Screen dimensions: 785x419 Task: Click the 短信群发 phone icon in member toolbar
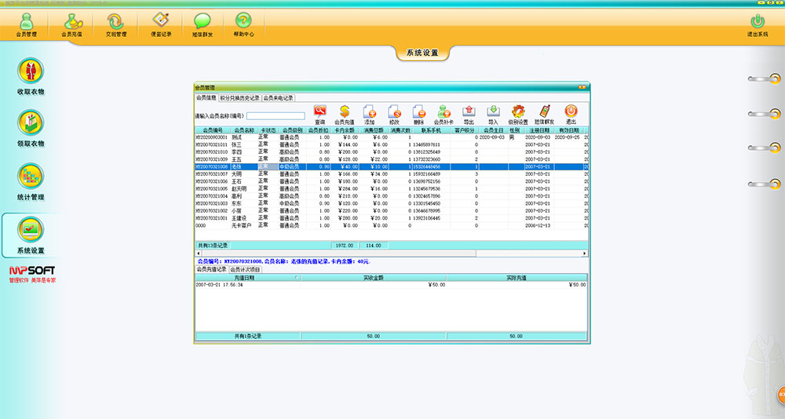(x=543, y=112)
